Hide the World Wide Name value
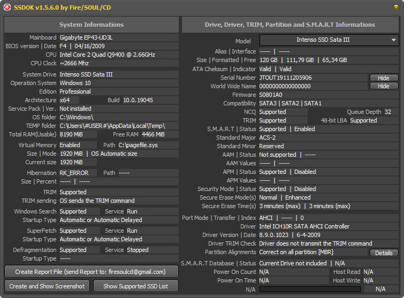 [x=384, y=86]
